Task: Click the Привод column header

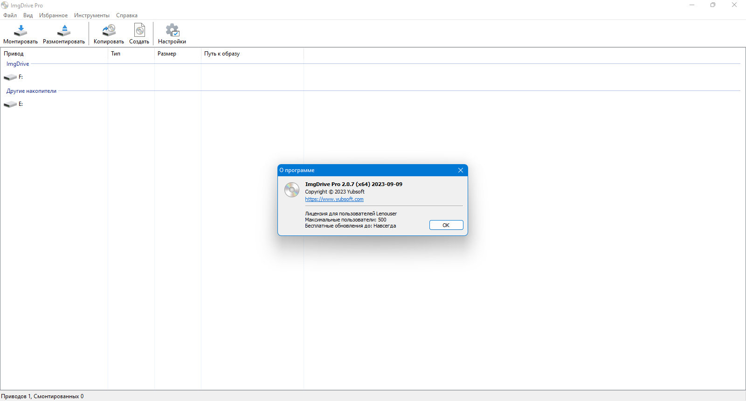Action: (54, 54)
